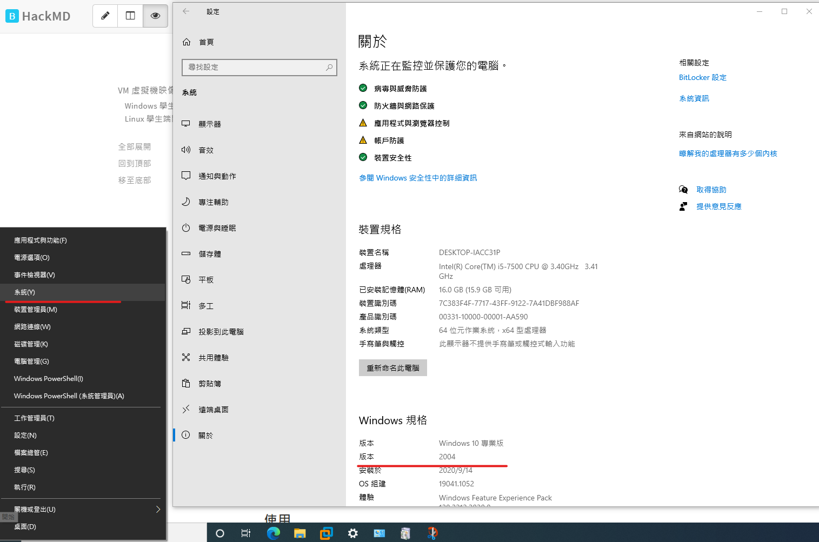Select Windows PowerShell (系統管理員)(A) entry
819x542 pixels.
(83, 396)
